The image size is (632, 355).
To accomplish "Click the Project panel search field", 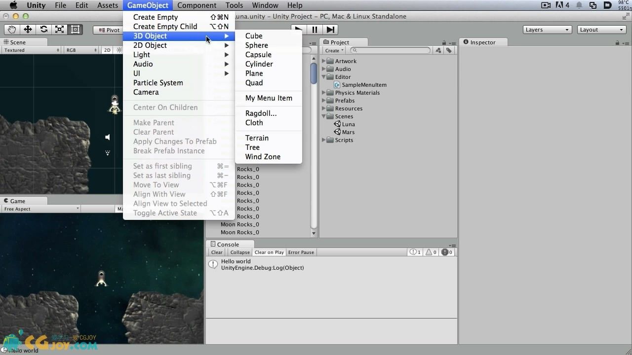I will click(391, 50).
